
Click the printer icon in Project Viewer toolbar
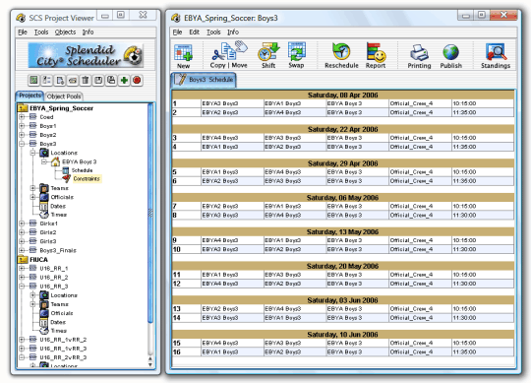coord(111,81)
